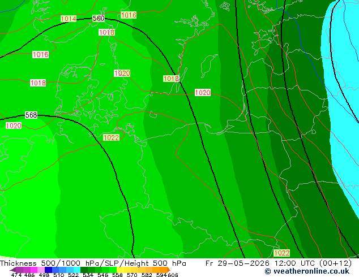
Task: Click the legend value 522
Action: pos(73,275)
